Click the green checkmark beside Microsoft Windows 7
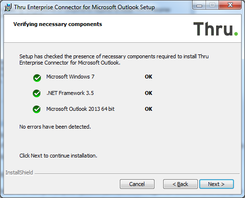245x198 pixels. pos(37,78)
